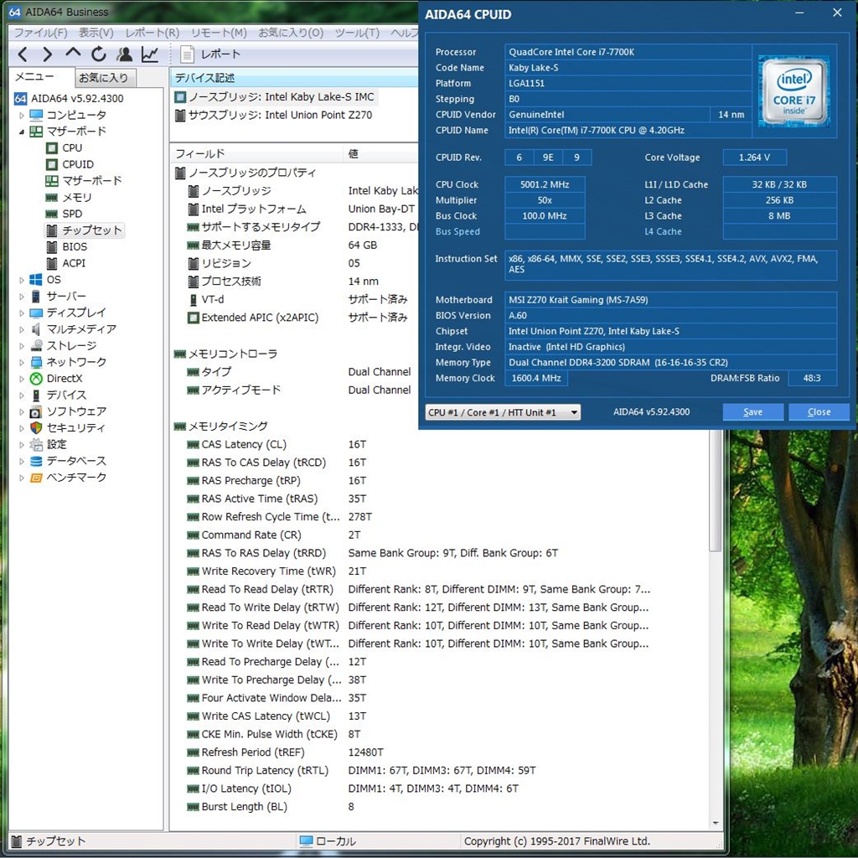The image size is (858, 858).
Task: Collapse the マザーボード tree node
Action: click(23, 132)
